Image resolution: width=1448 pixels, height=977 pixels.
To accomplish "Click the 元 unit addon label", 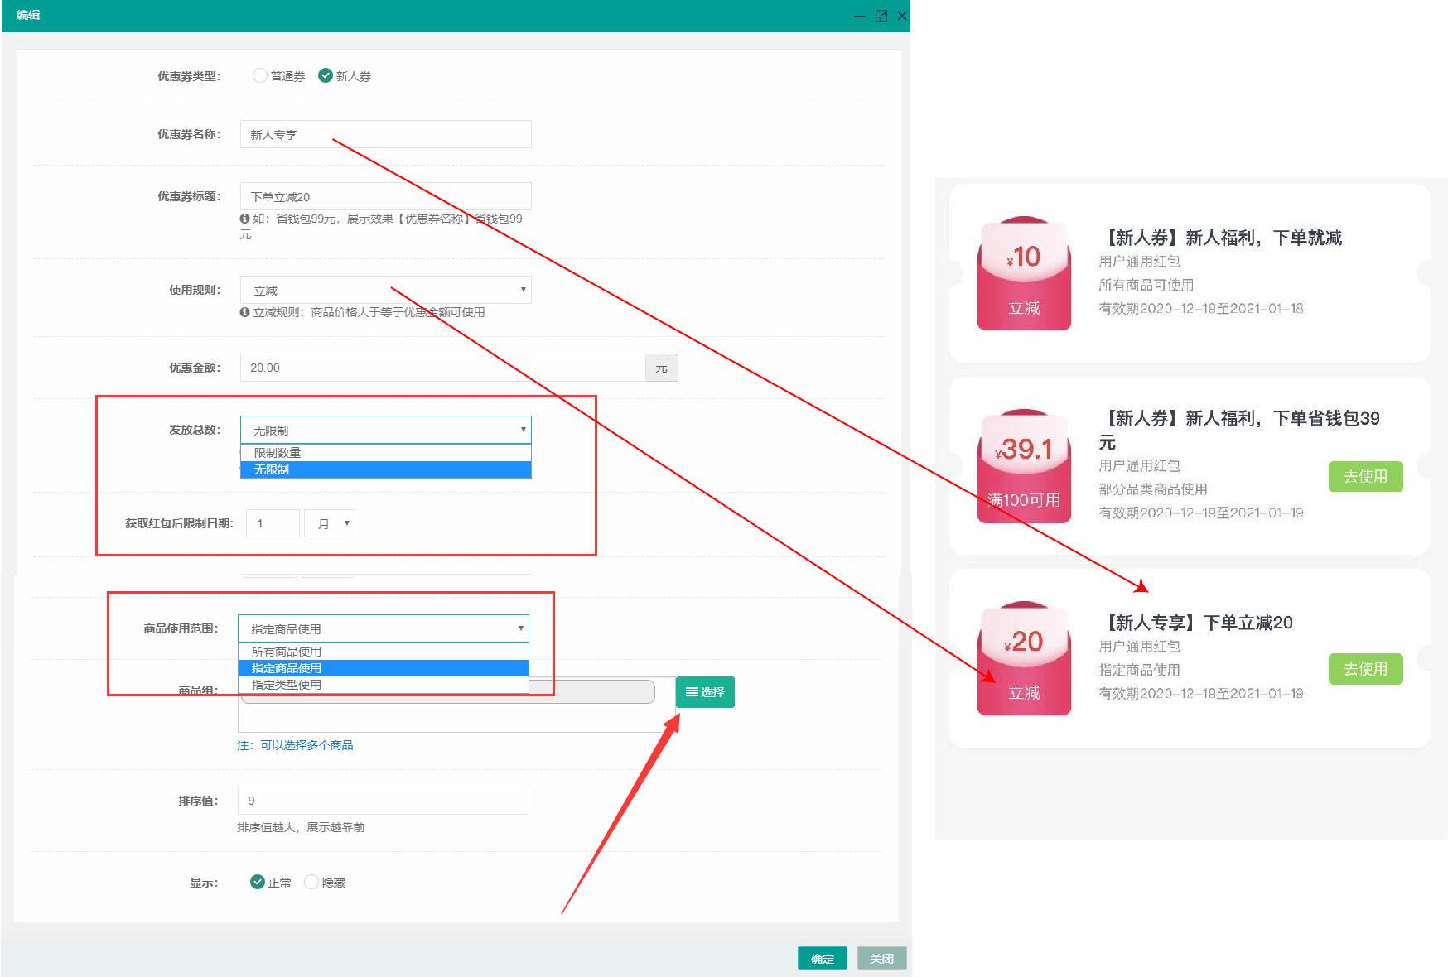I will click(661, 368).
